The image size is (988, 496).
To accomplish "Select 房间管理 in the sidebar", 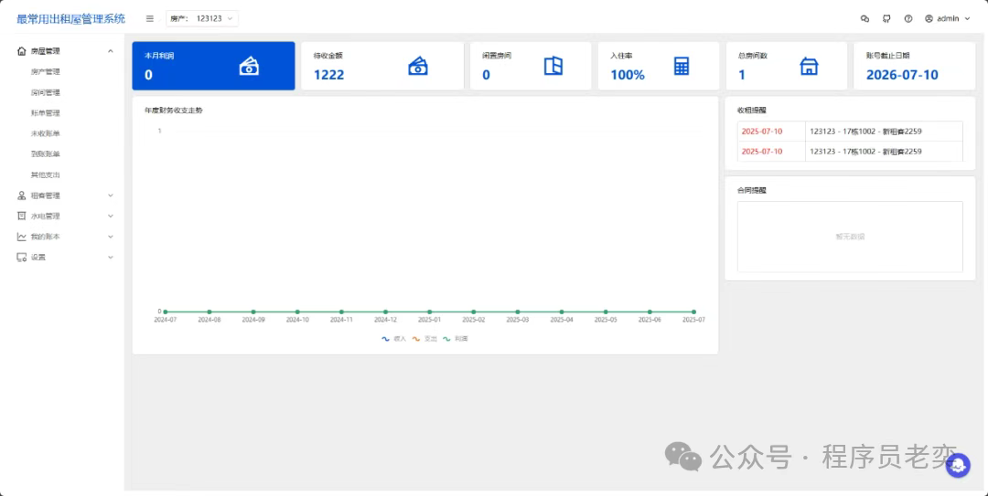I will click(x=45, y=92).
